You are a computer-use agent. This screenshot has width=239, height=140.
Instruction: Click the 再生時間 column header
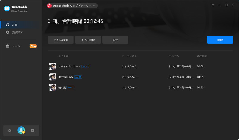click(202, 56)
